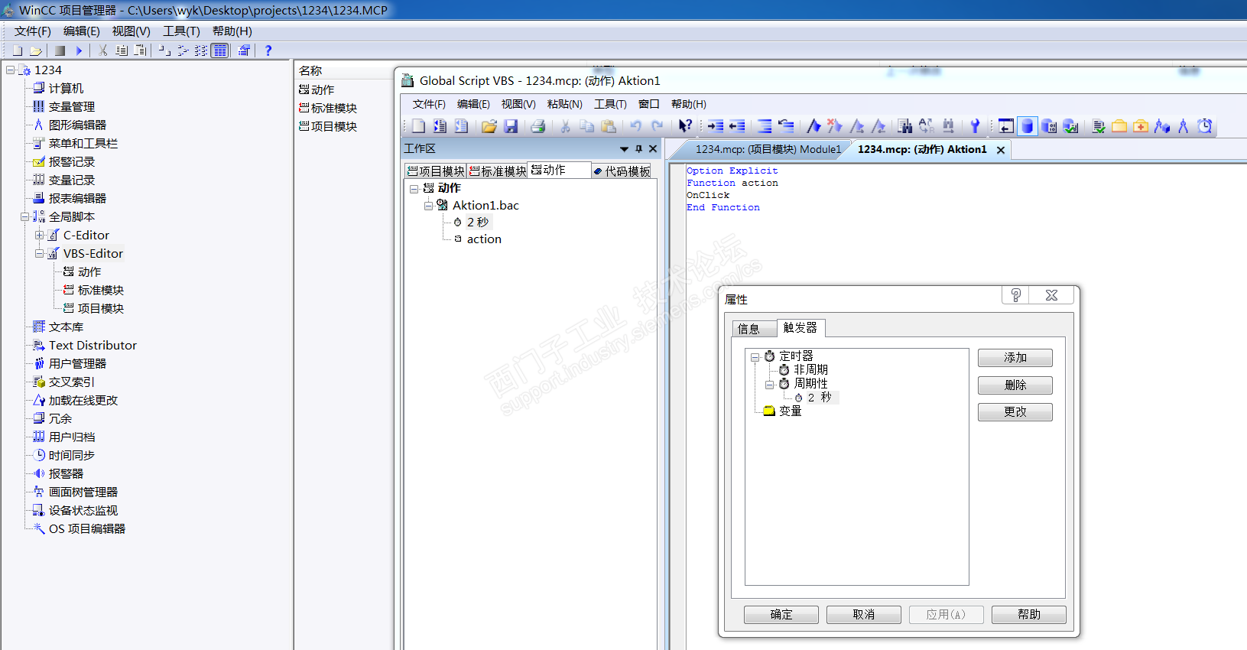Click the gray Stop runtime square in WinCC toolbar
The height and width of the screenshot is (650, 1247).
[x=60, y=50]
